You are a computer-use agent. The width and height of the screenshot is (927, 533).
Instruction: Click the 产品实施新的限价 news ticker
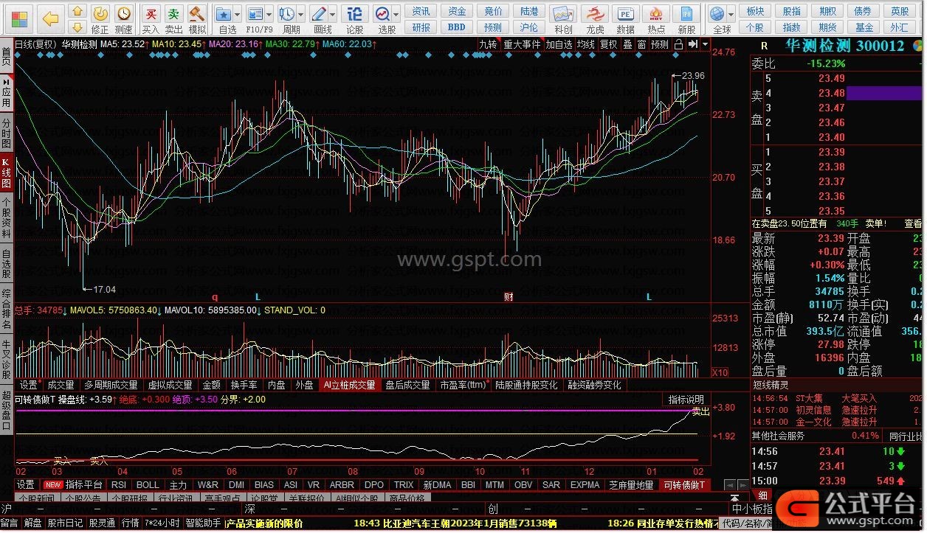pyautogui.click(x=264, y=523)
